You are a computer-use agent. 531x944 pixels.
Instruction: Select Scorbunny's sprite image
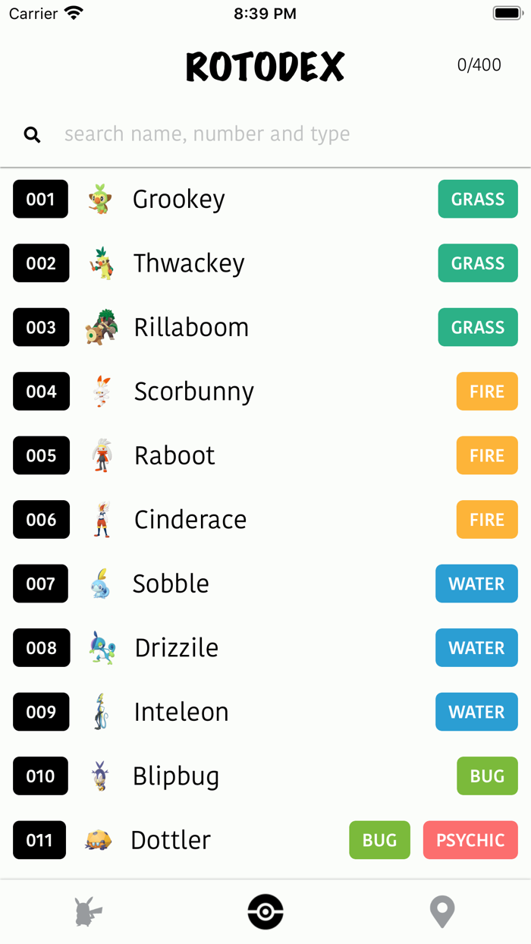click(102, 392)
